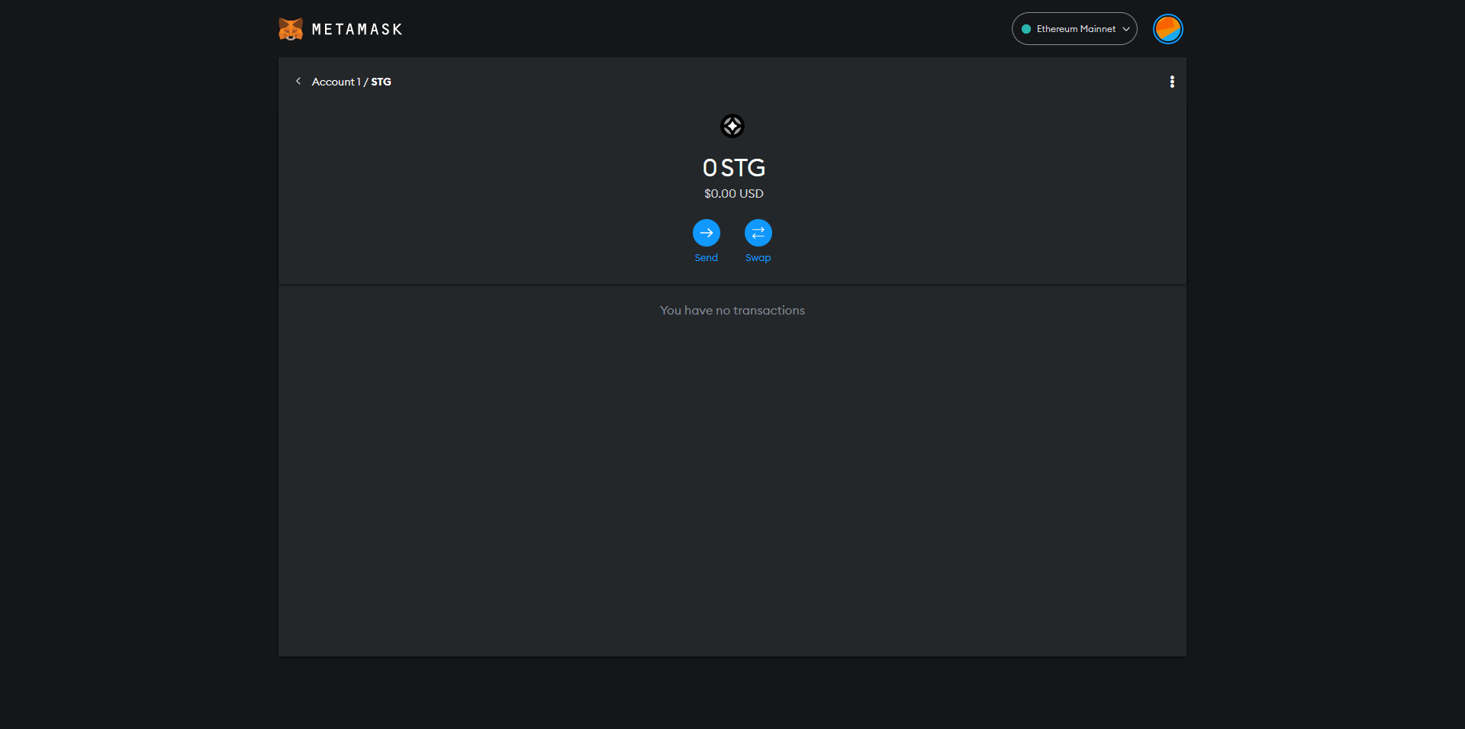1465x729 pixels.
Task: Click the Send text label
Action: [x=706, y=258]
